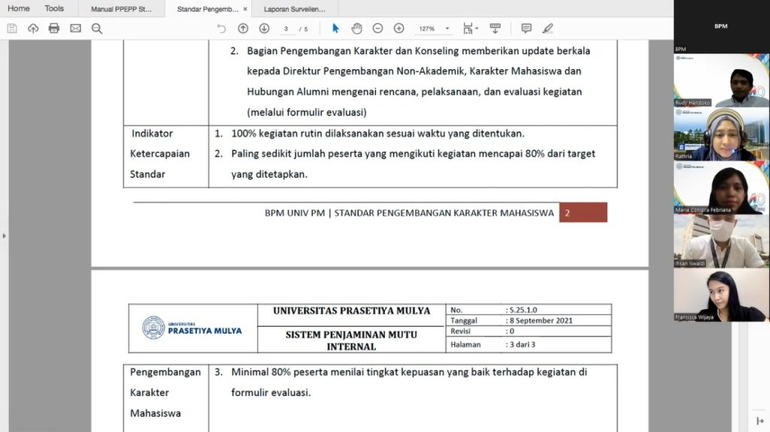This screenshot has width=770, height=432.
Task: Select Fransisca Wijaya video thumbnail
Action: [x=721, y=295]
